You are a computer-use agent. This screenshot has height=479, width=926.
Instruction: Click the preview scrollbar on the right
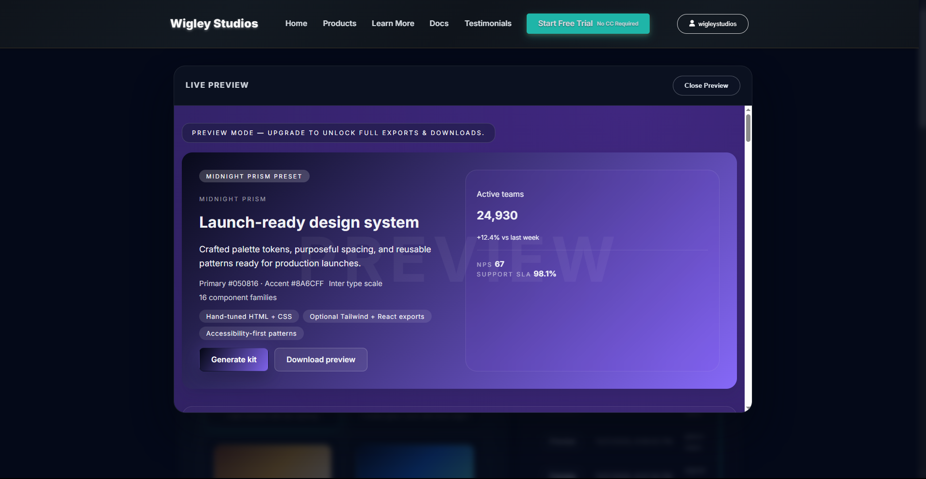pyautogui.click(x=748, y=128)
